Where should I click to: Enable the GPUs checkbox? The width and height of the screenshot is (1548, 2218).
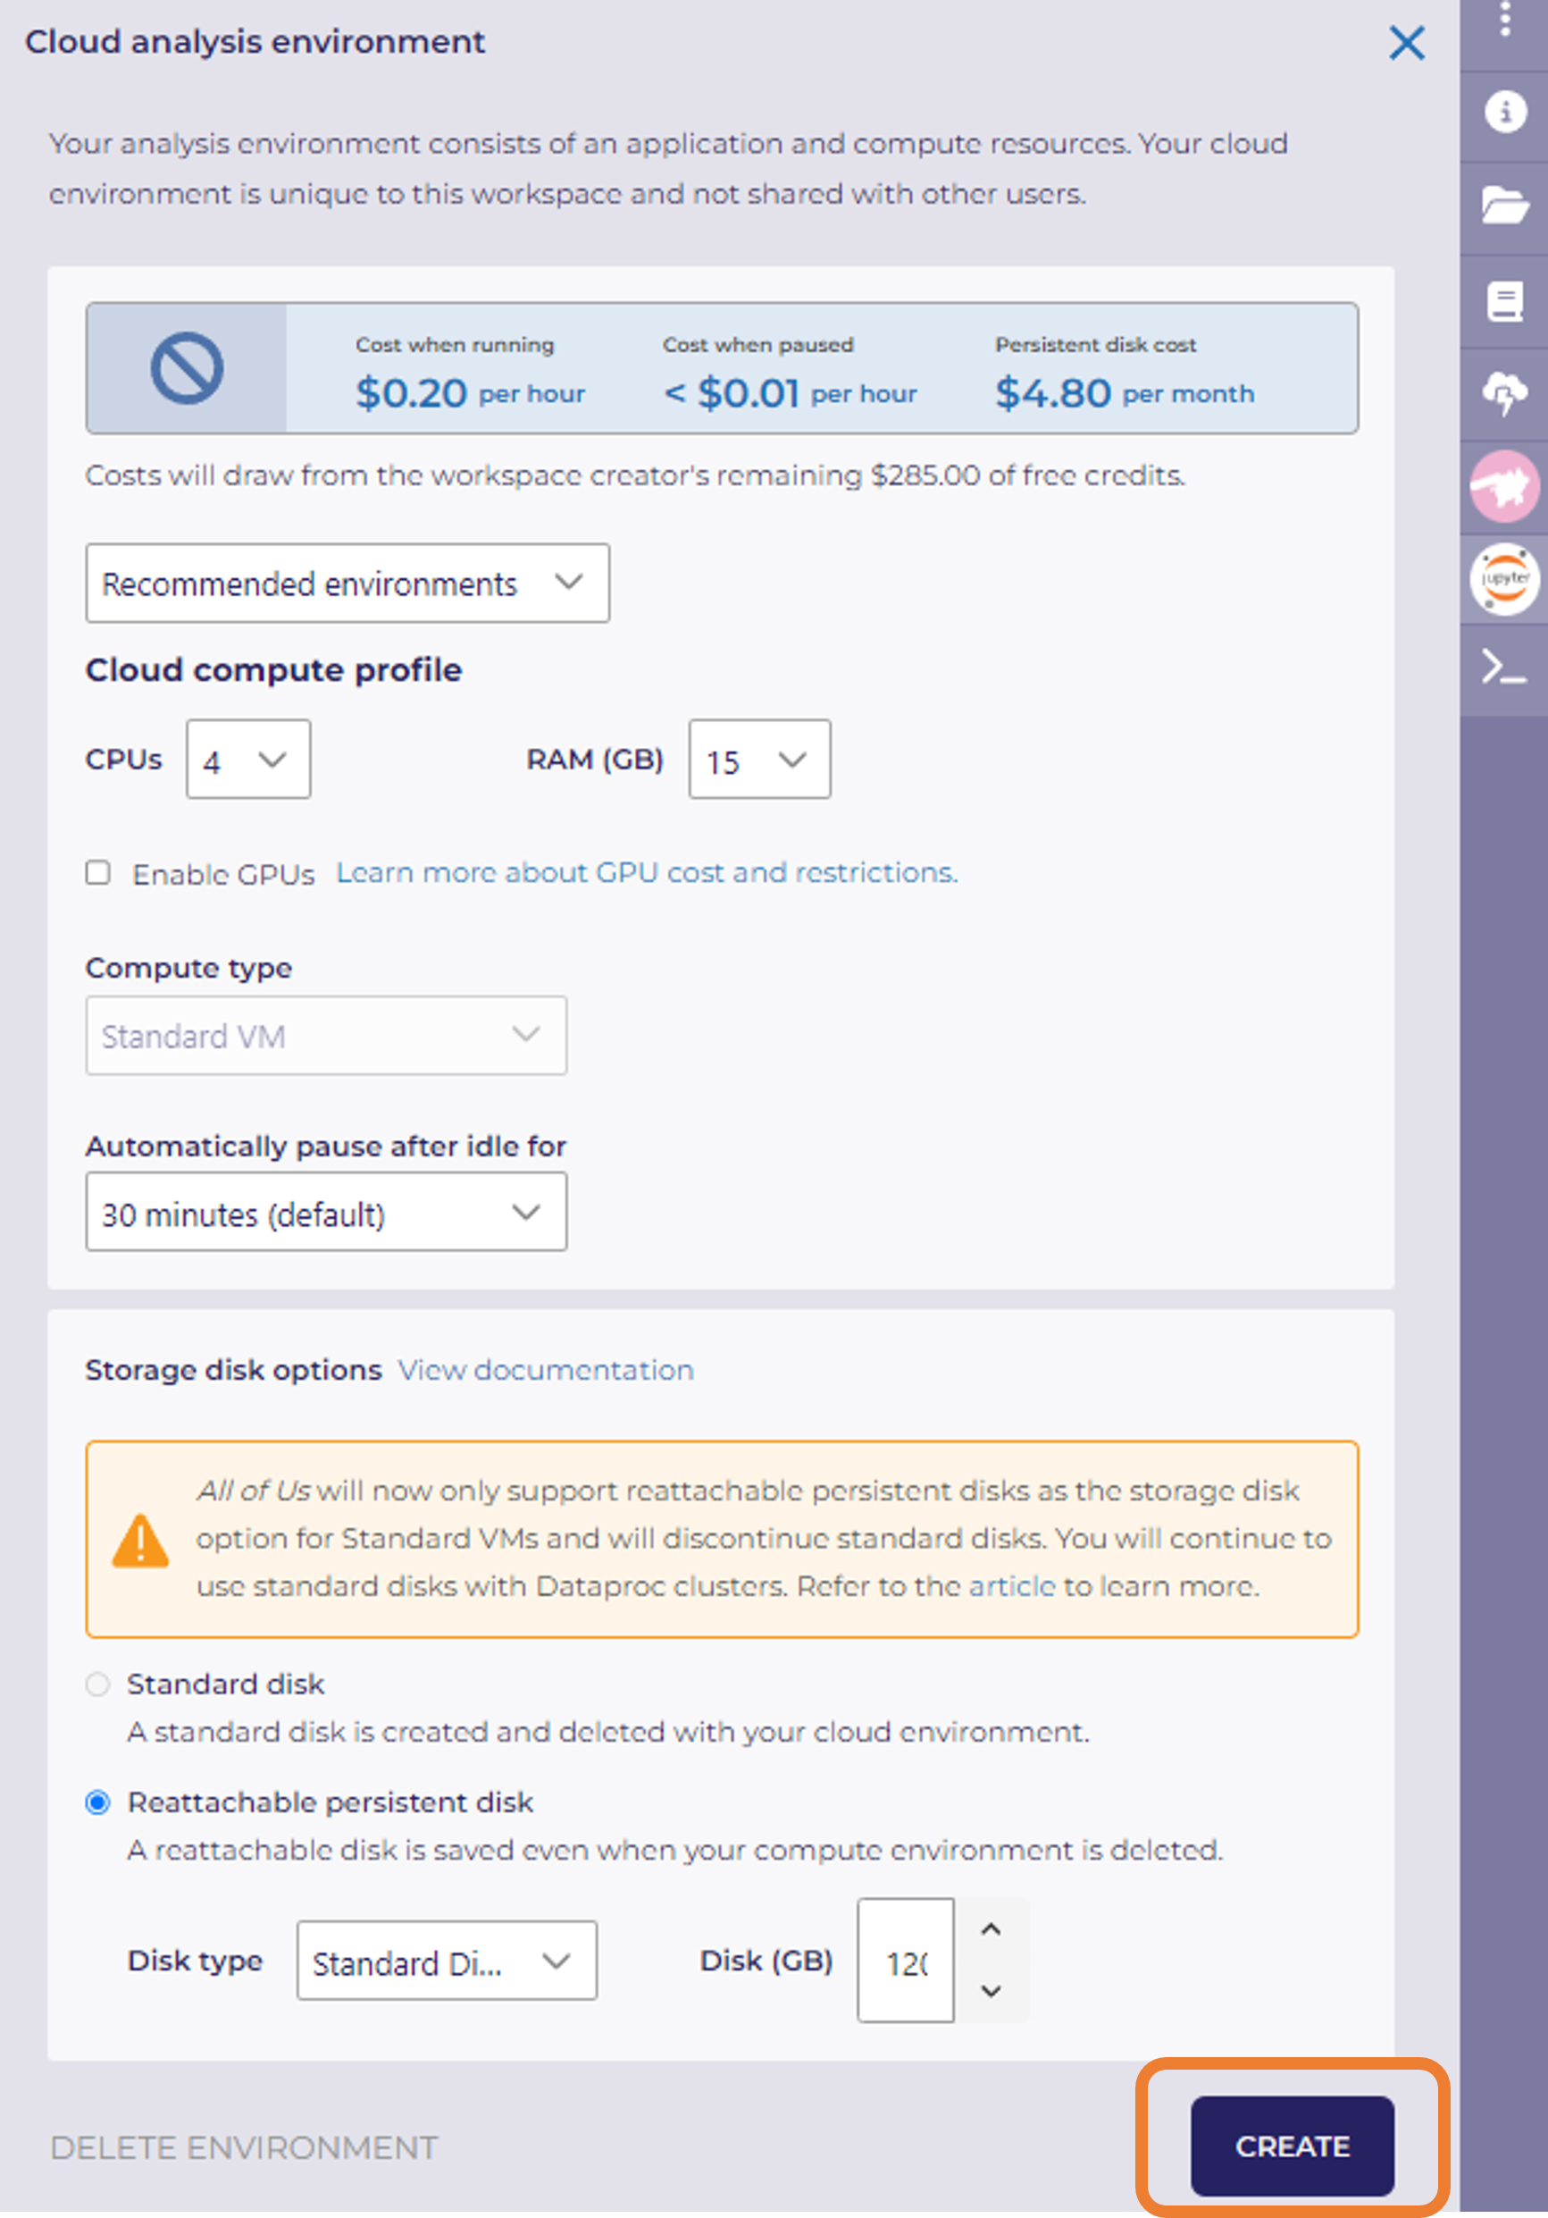coord(97,873)
